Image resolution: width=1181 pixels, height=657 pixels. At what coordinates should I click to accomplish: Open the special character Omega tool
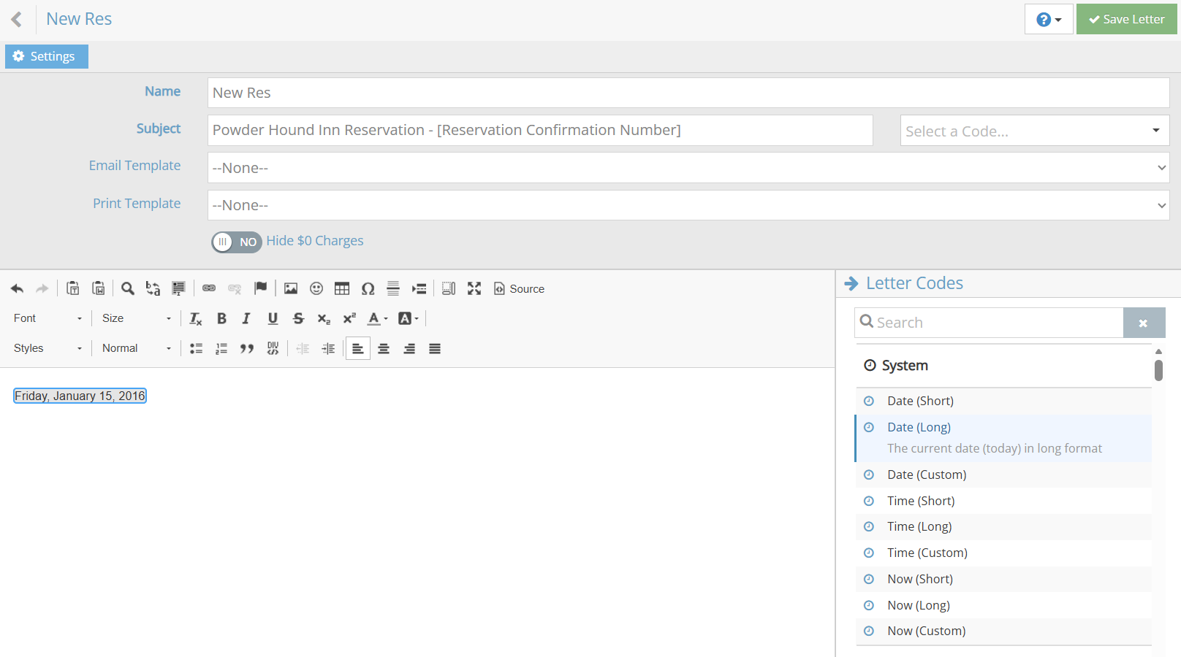[x=368, y=289]
